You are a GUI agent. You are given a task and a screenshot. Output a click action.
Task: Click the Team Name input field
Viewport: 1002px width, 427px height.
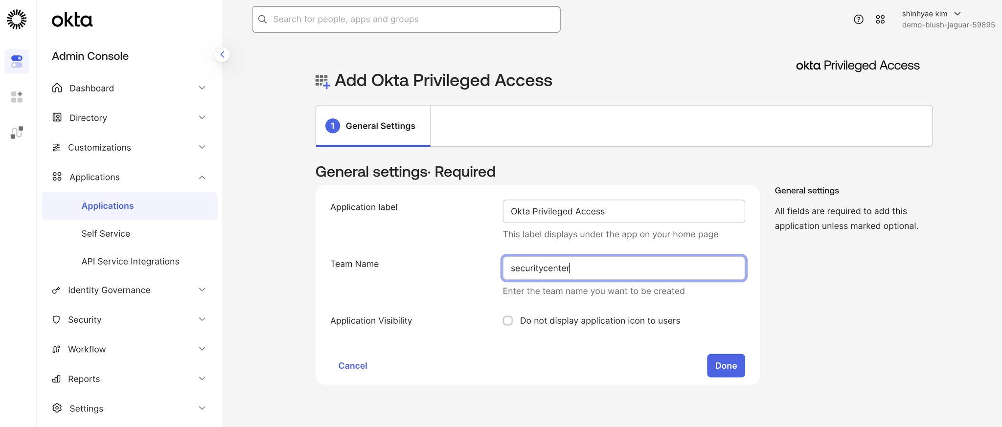623,268
